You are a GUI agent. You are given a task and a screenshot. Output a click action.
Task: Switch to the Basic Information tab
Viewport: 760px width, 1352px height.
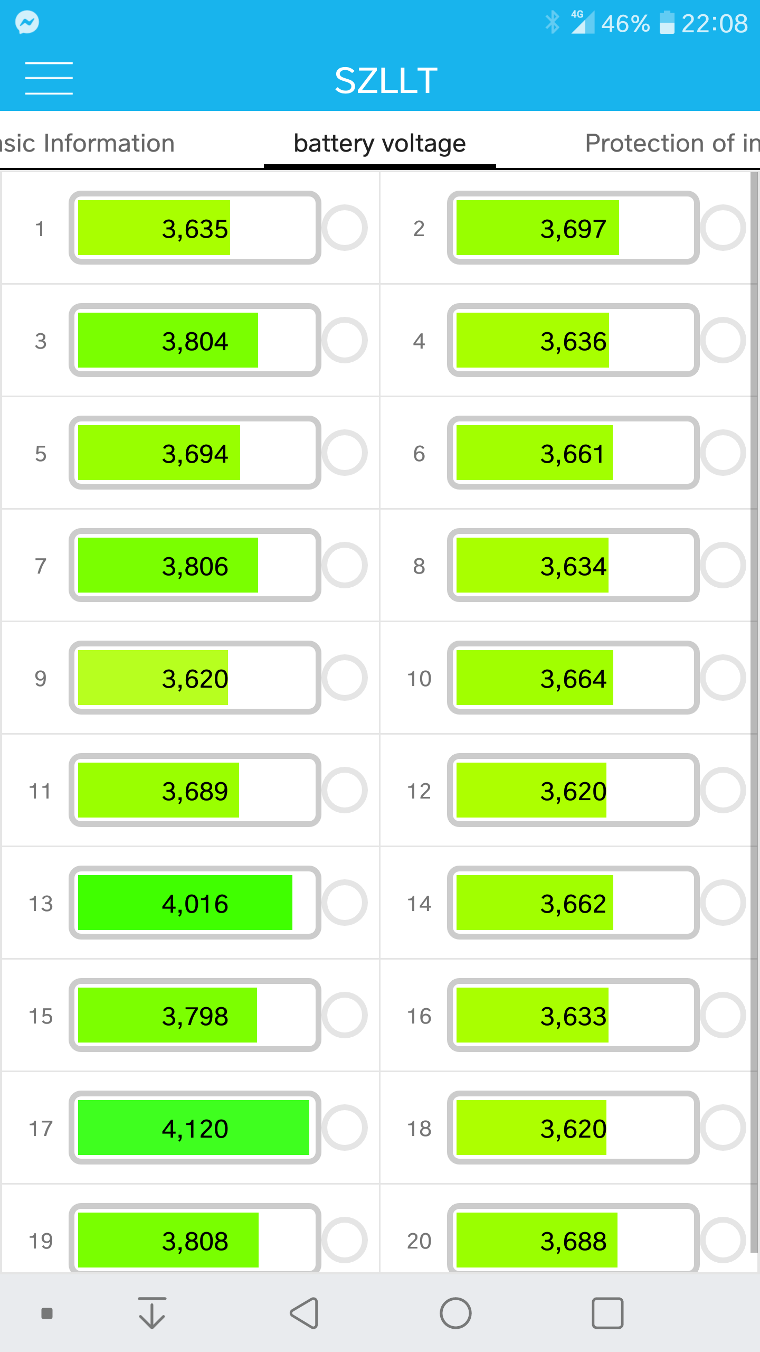tap(87, 143)
